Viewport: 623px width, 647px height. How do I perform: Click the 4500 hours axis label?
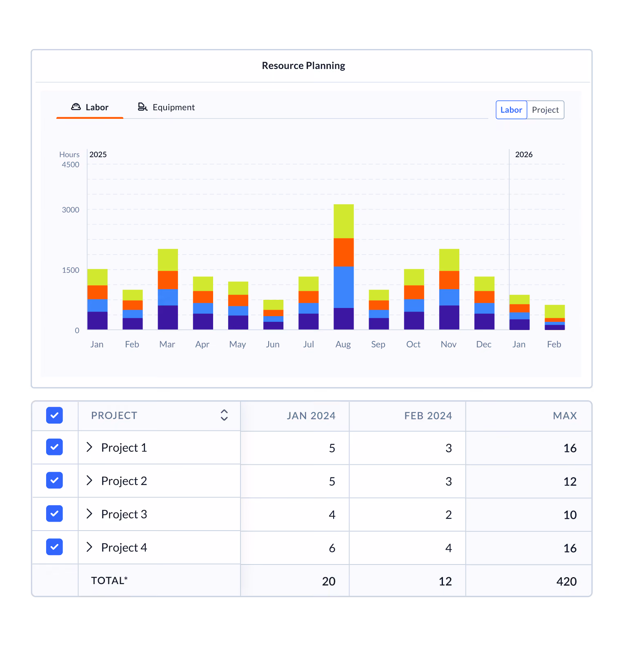click(x=71, y=165)
